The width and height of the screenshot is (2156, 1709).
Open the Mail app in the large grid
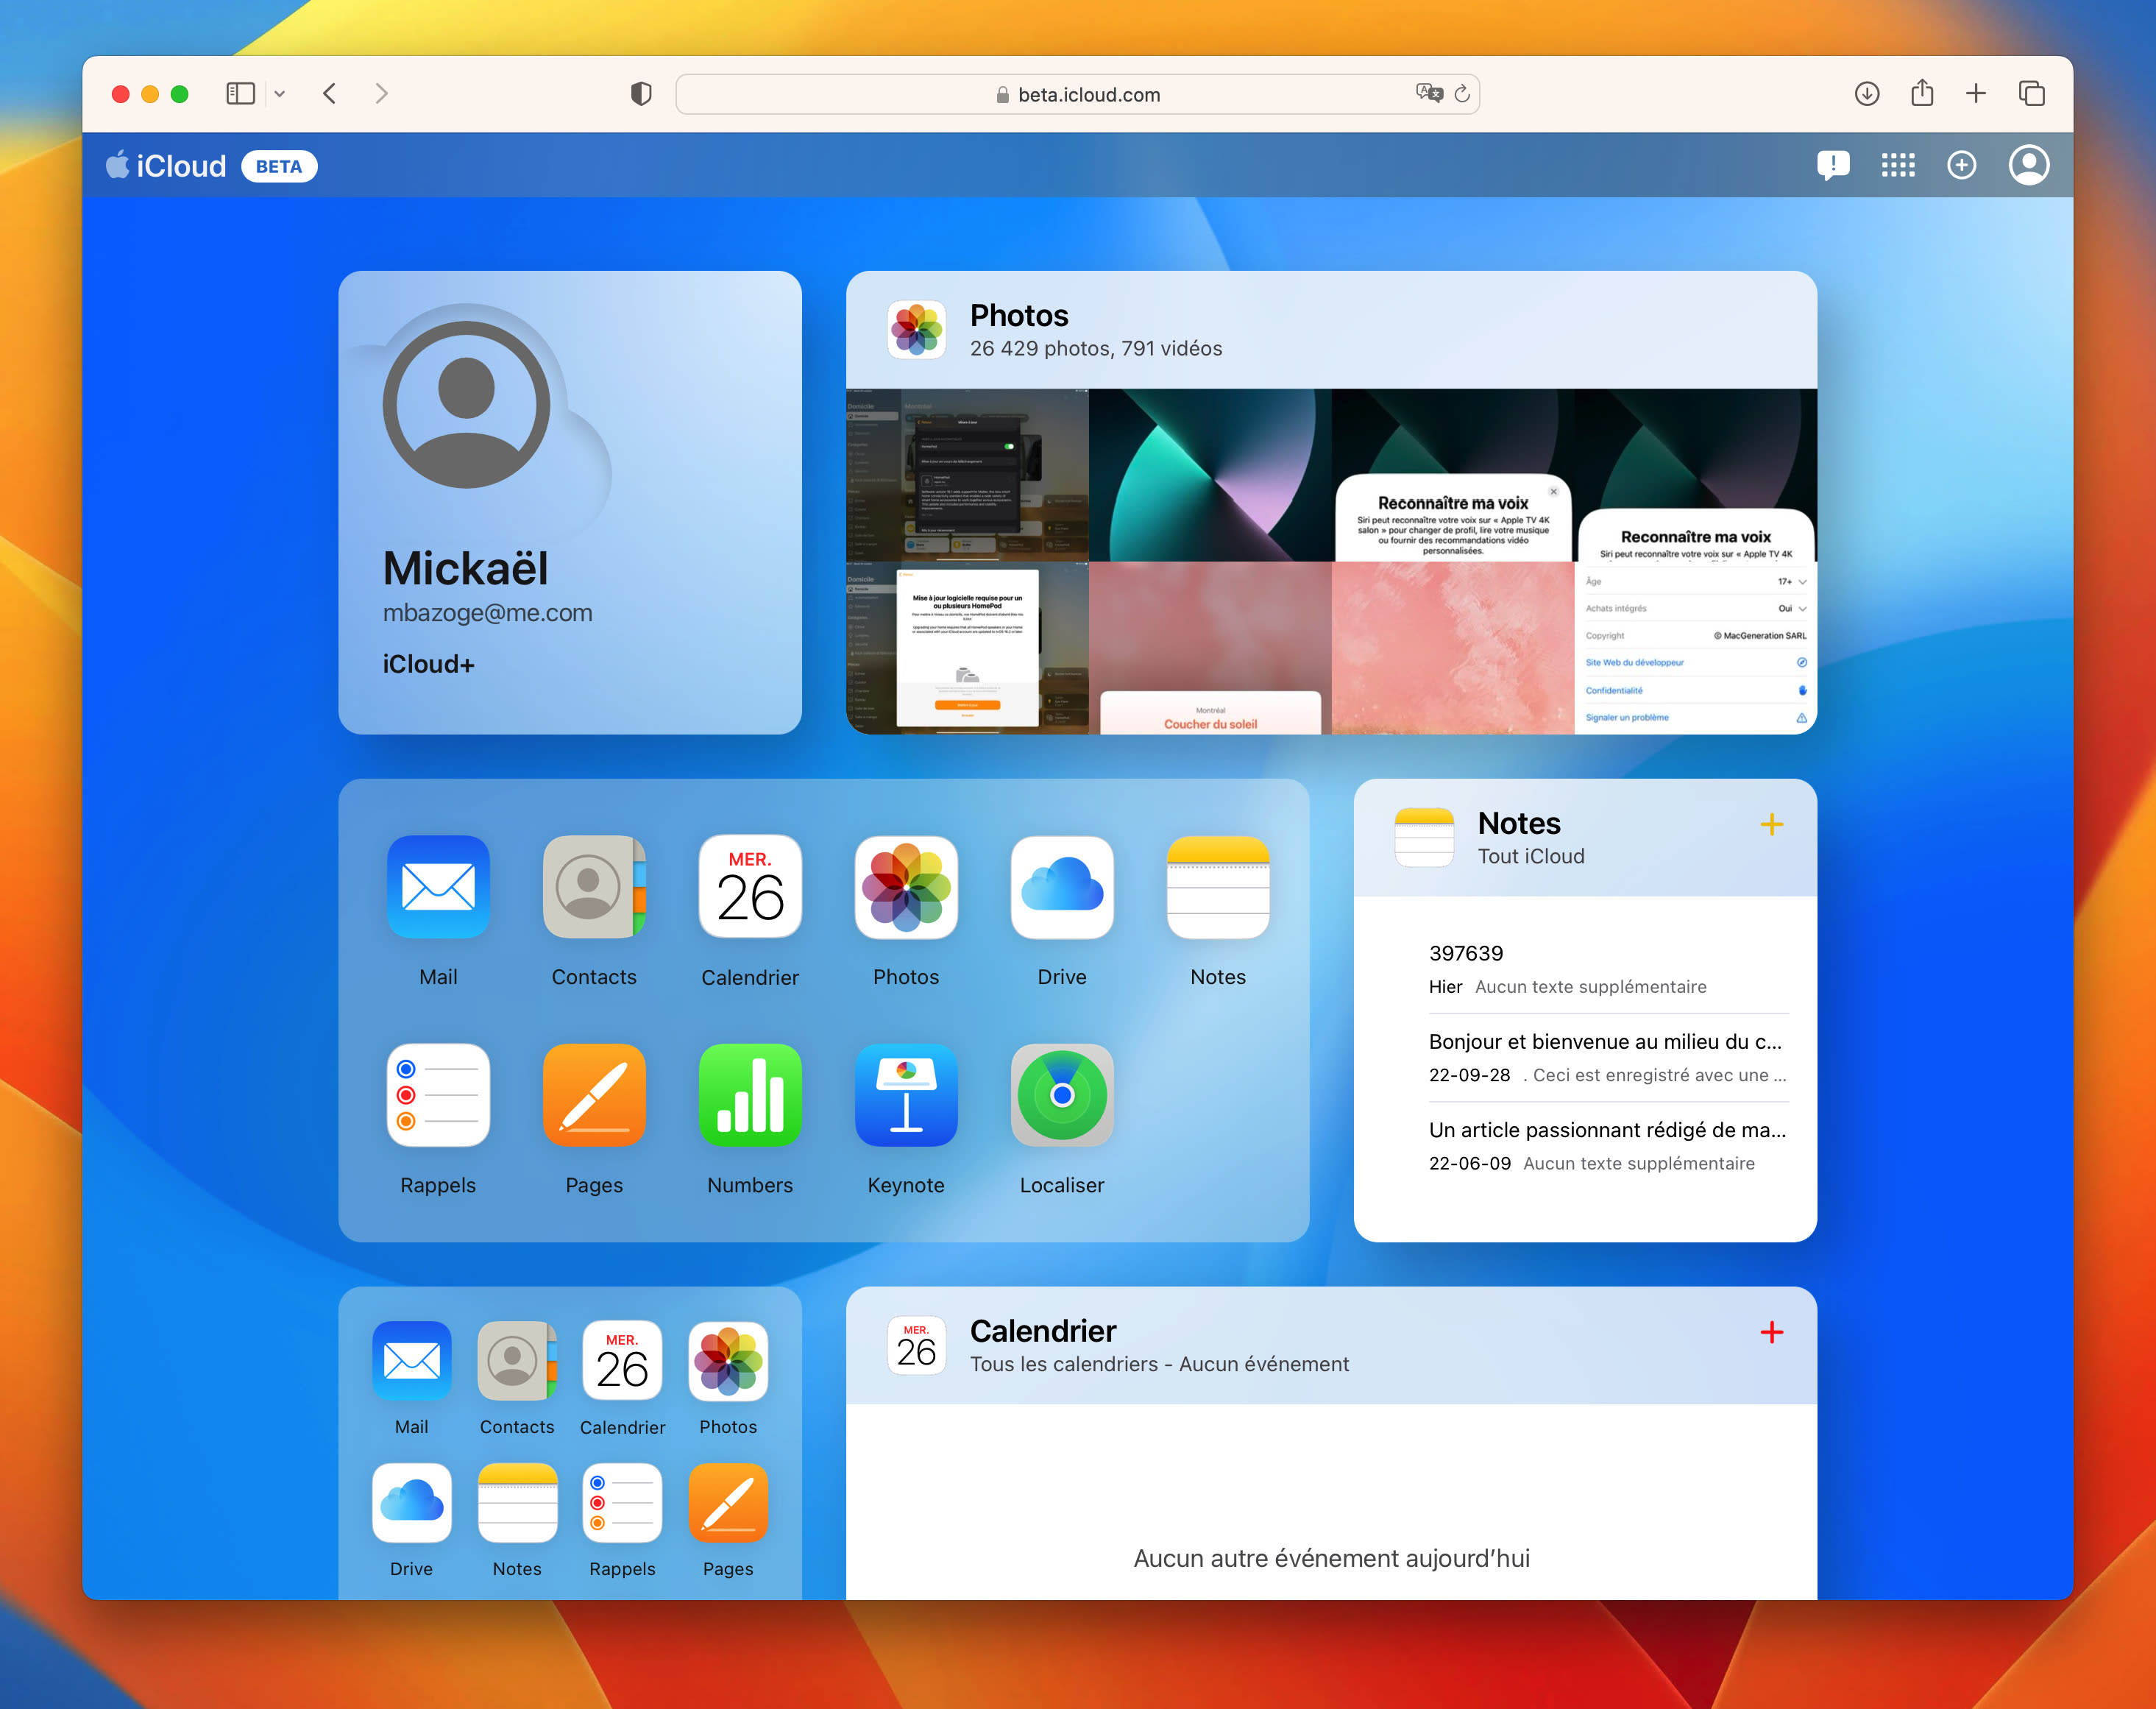click(438, 887)
